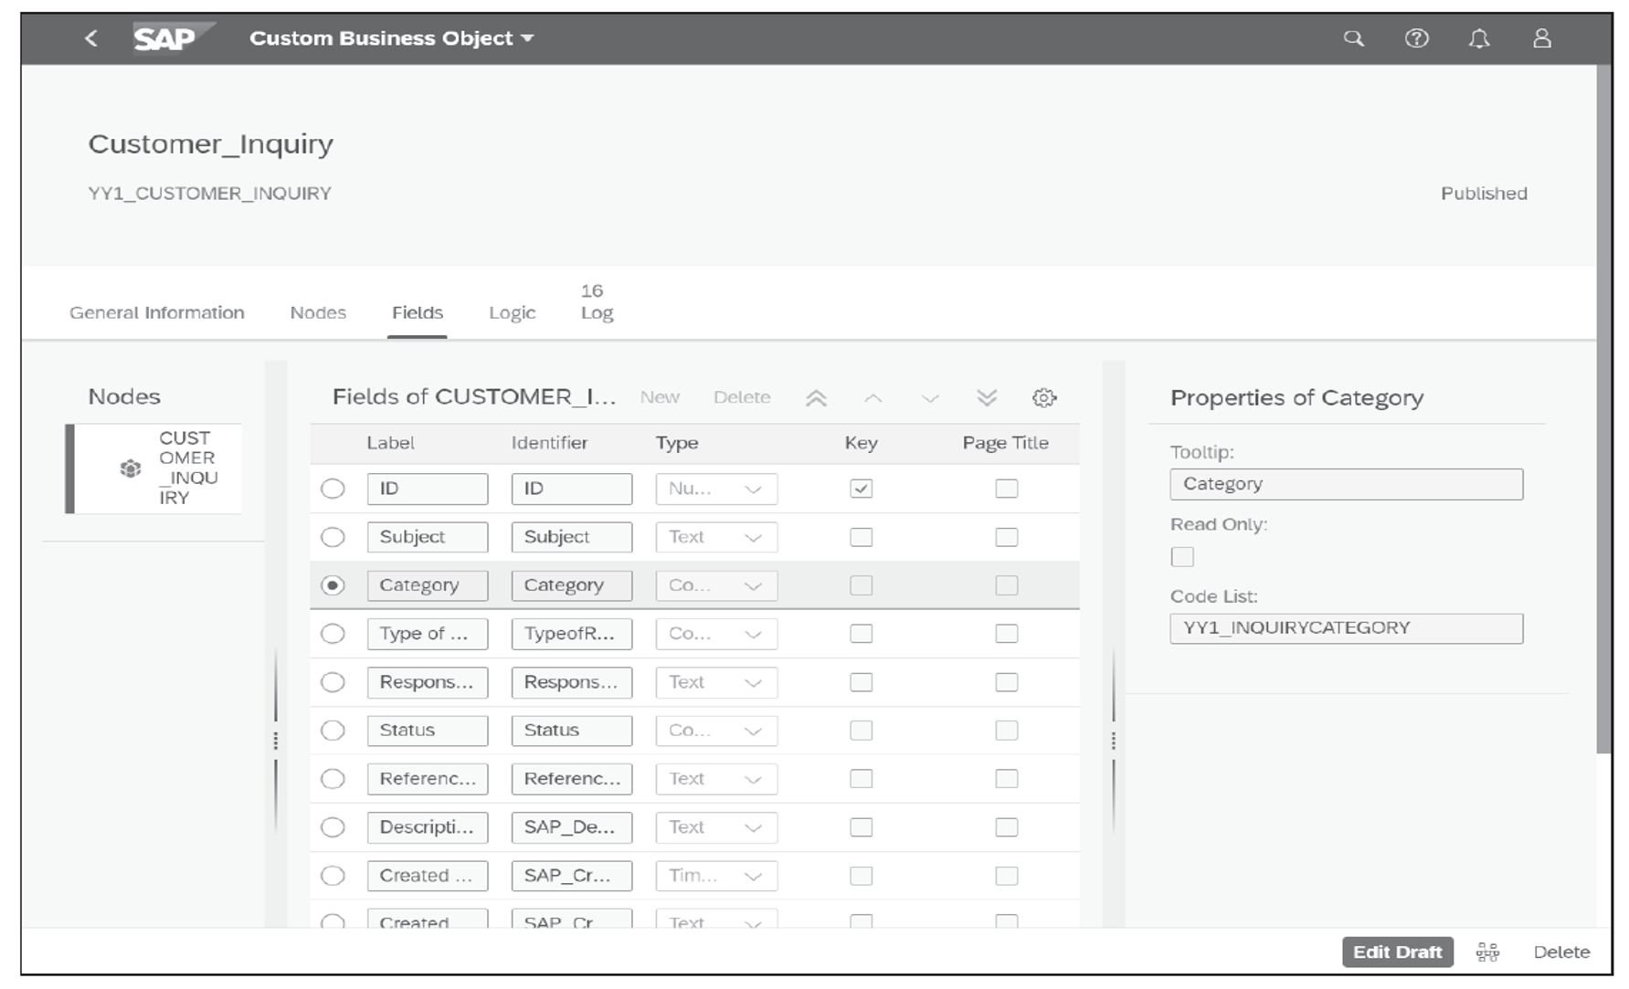Click the back navigation arrow

pos(90,38)
